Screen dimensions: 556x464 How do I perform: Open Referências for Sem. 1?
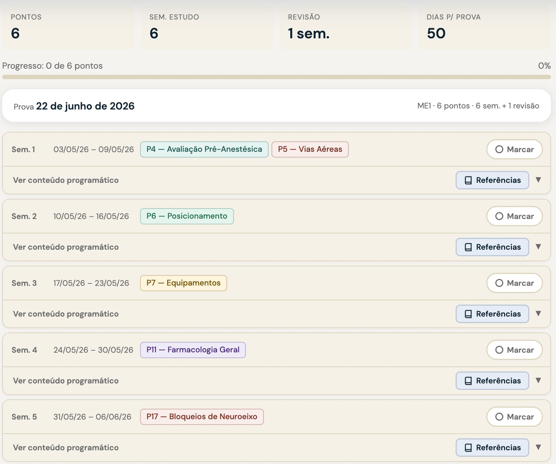coord(492,180)
